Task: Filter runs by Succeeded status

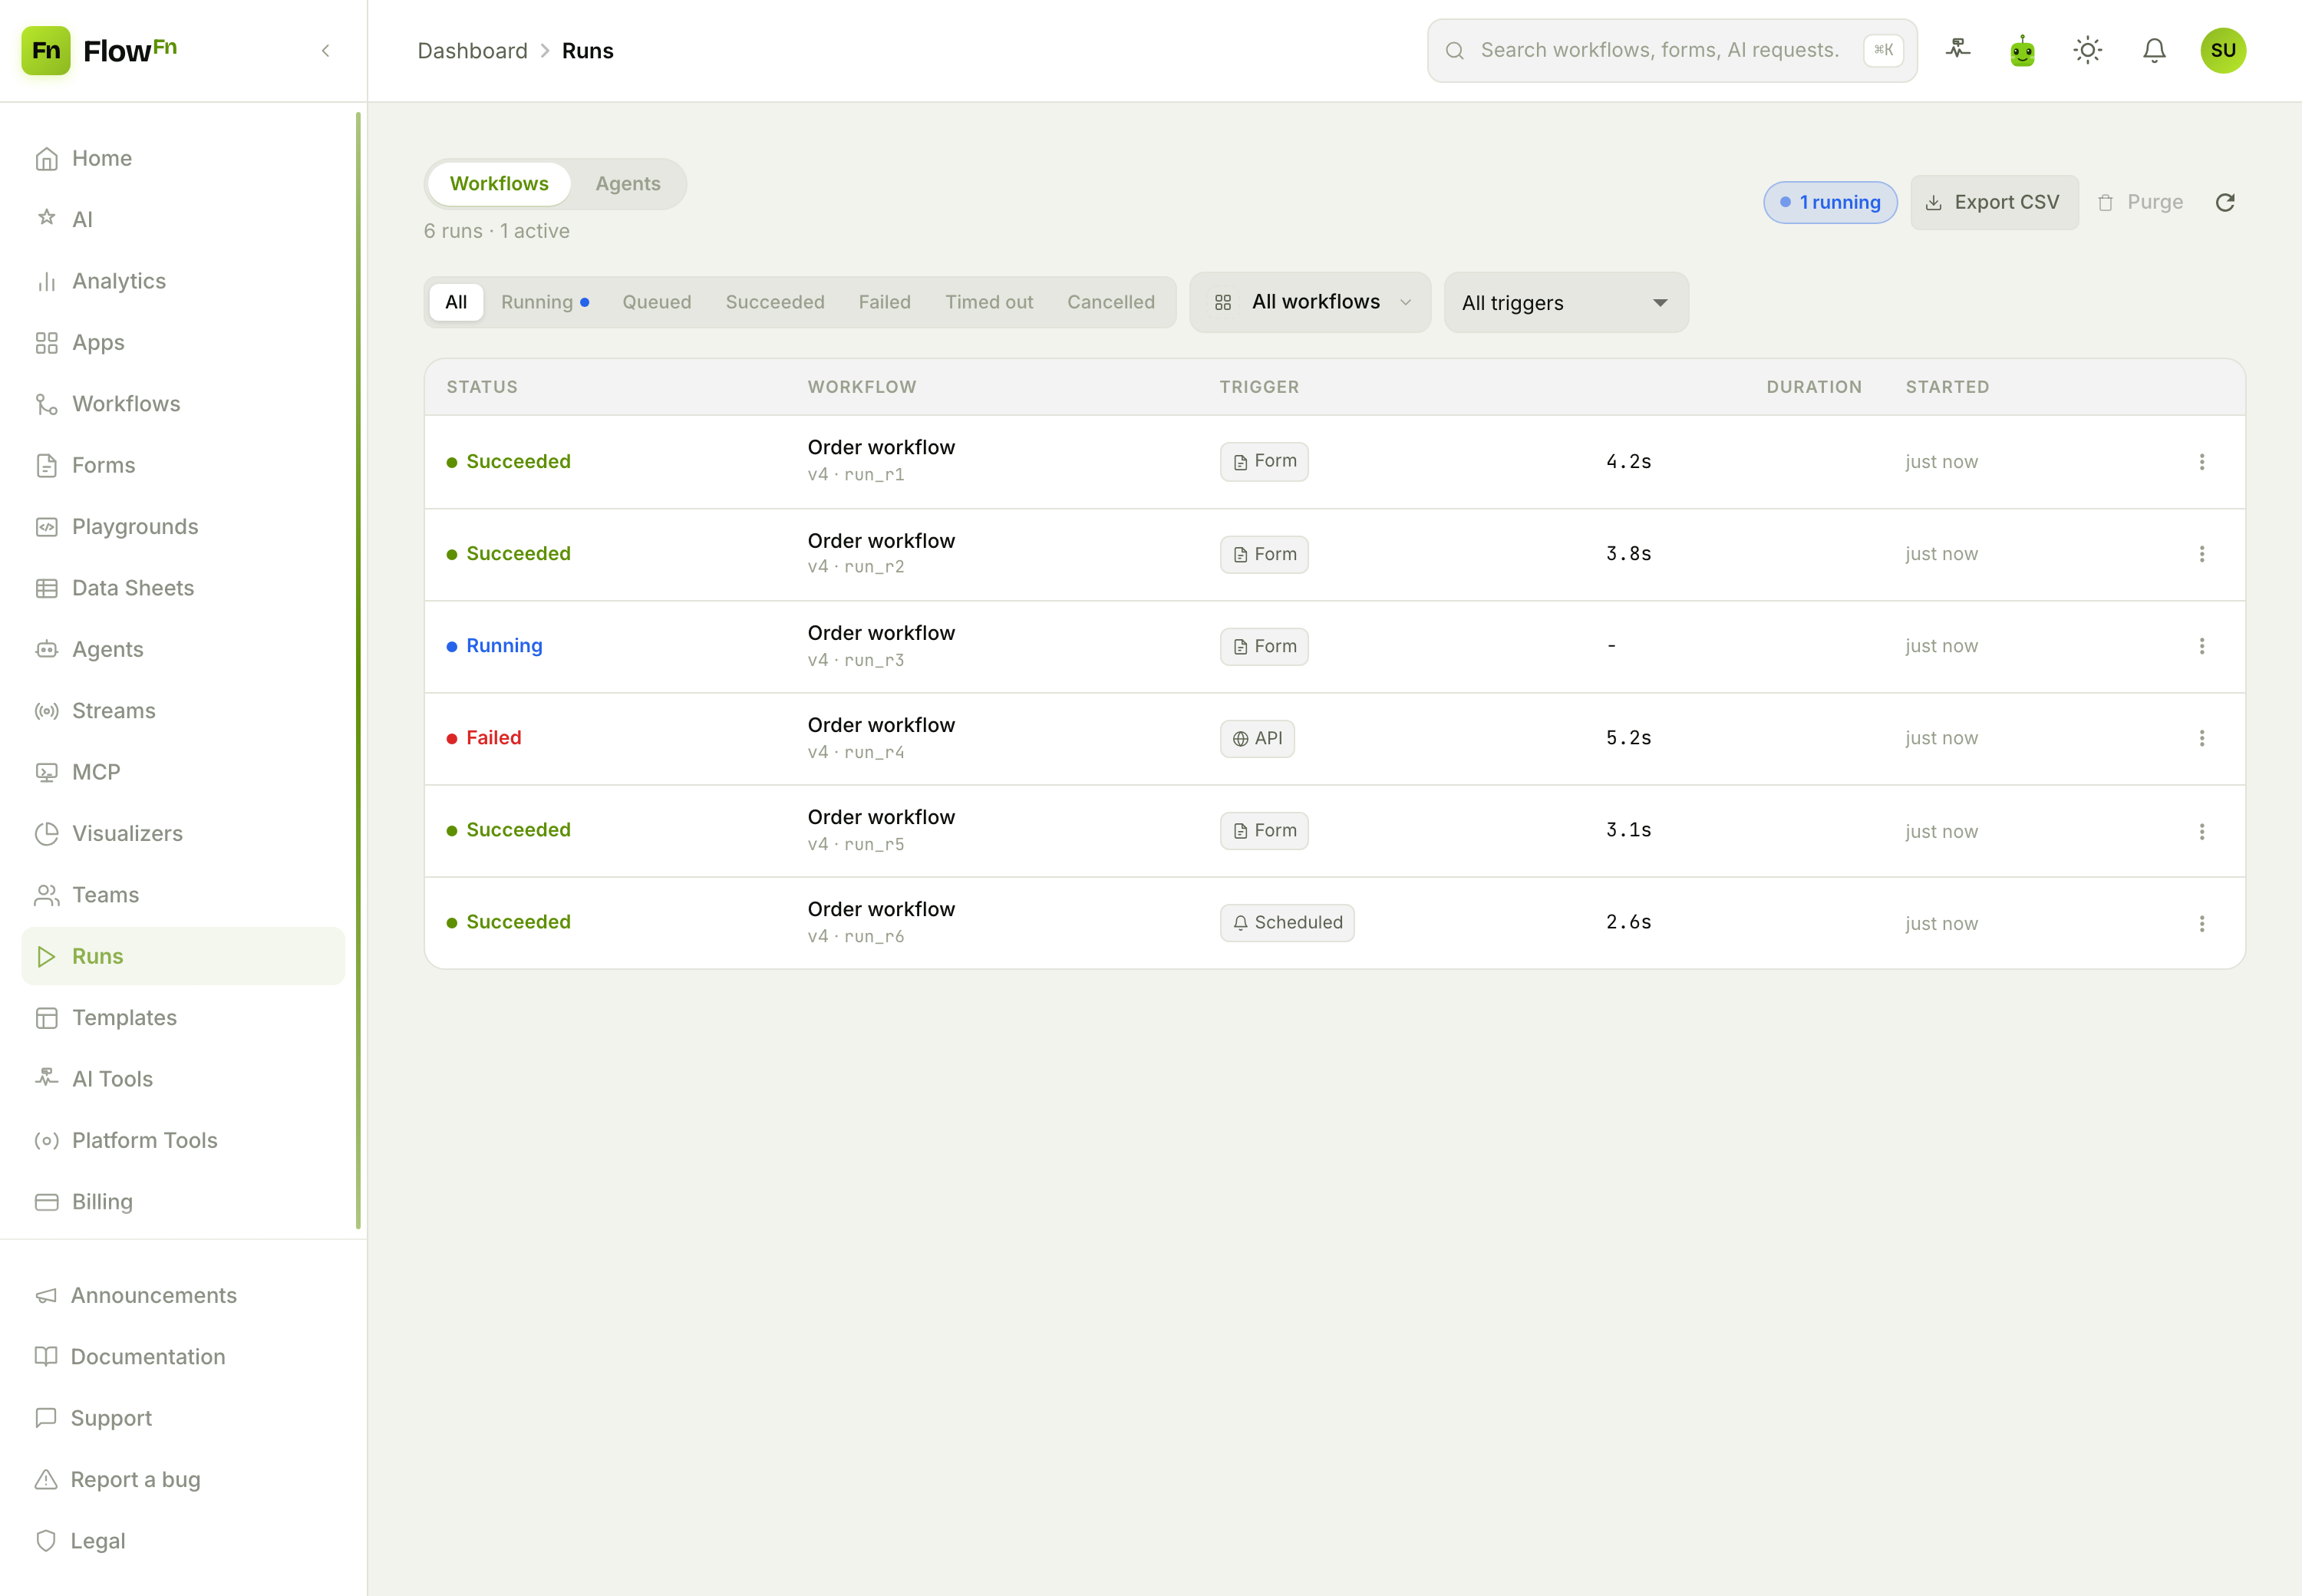Action: (775, 302)
